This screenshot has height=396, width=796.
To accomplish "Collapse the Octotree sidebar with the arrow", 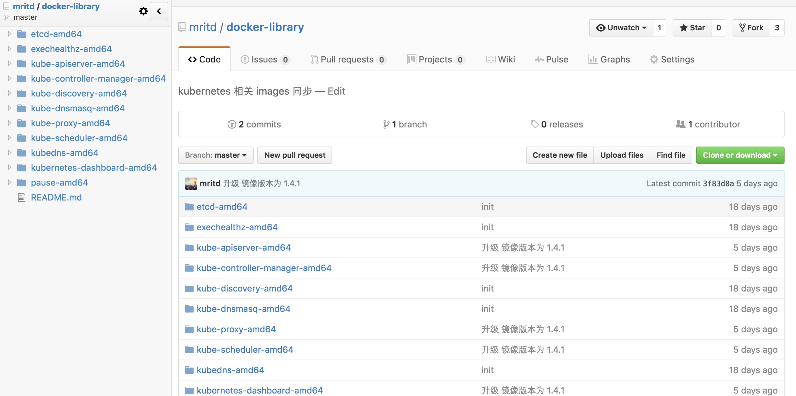I will (159, 11).
